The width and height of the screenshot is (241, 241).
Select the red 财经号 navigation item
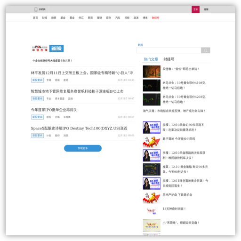coord(155,18)
